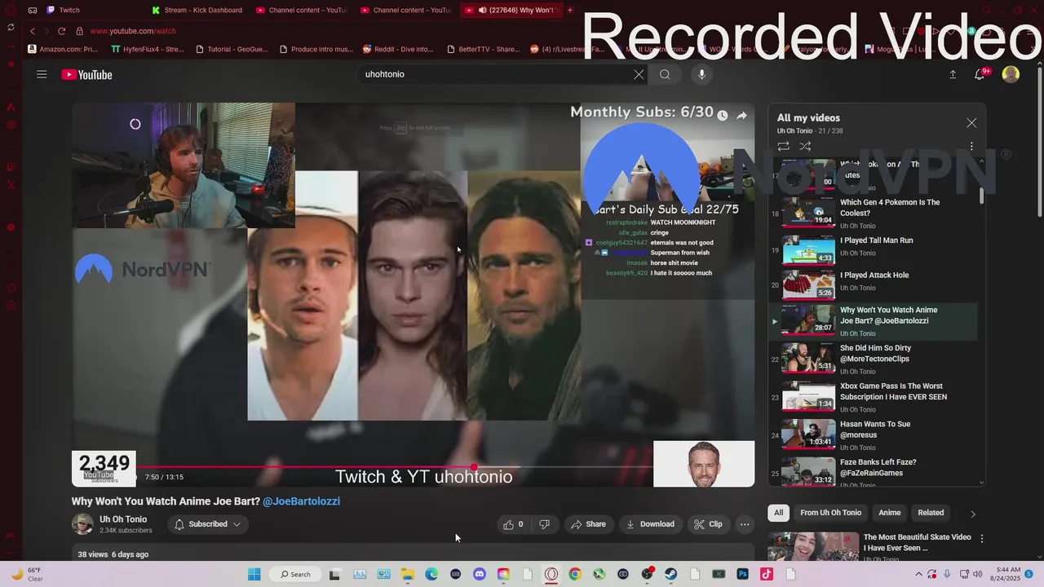The image size is (1044, 587).
Task: Dislike the video with thumbs down
Action: 544,524
